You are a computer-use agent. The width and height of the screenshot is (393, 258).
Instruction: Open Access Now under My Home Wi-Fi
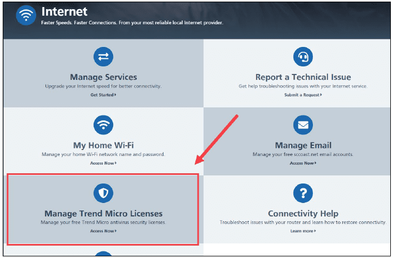(x=103, y=163)
